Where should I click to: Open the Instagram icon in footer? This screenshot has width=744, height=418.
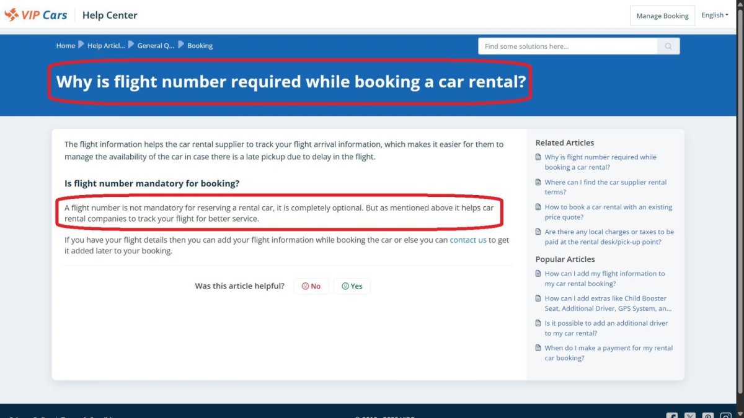coord(725,416)
